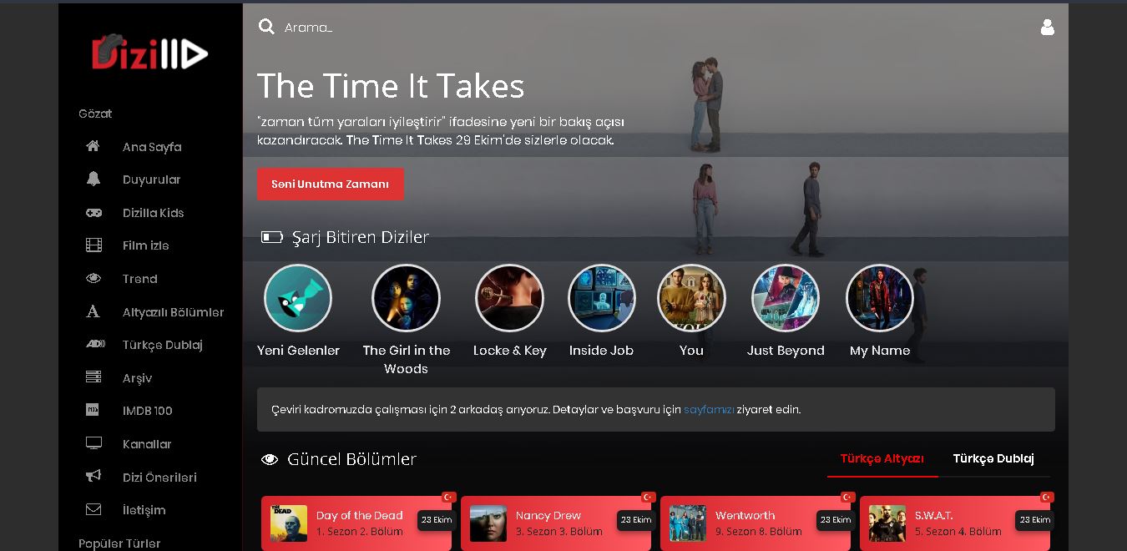The image size is (1127, 551).
Task: Click the Trend eye icon
Action: [x=93, y=278]
